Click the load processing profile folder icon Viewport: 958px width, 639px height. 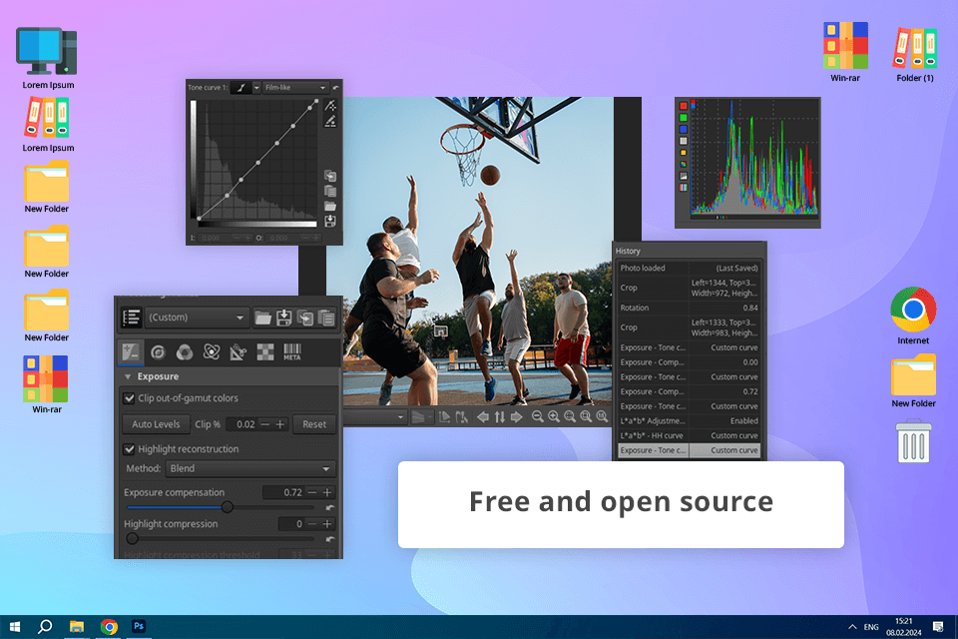pos(262,318)
